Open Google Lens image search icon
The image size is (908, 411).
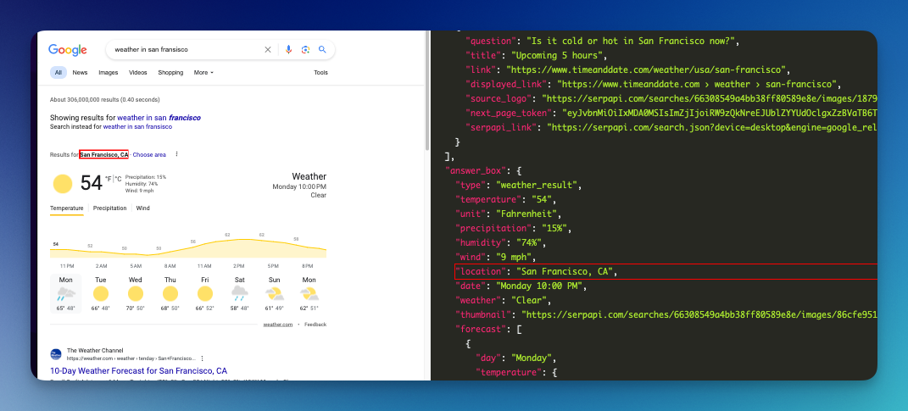[305, 50]
